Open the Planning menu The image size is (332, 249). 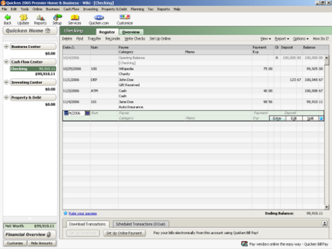(137, 9)
